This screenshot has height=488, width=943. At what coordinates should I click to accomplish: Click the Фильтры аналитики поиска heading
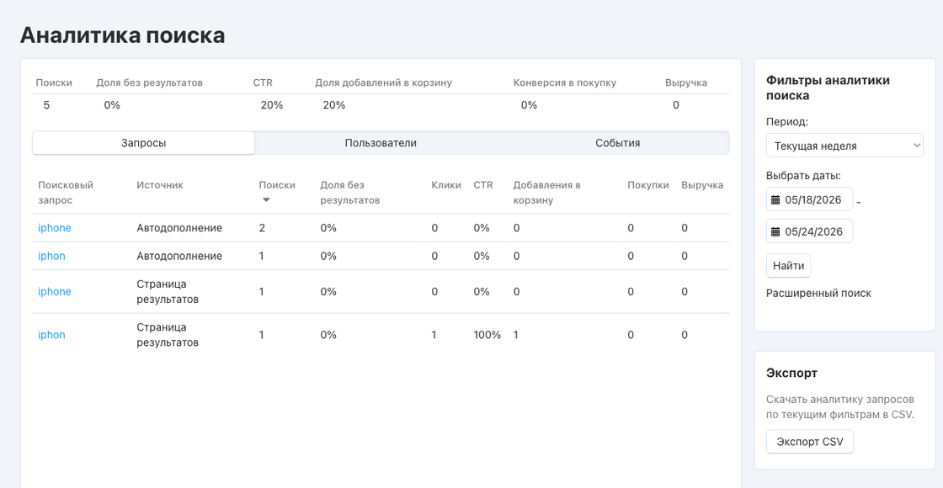(x=828, y=88)
